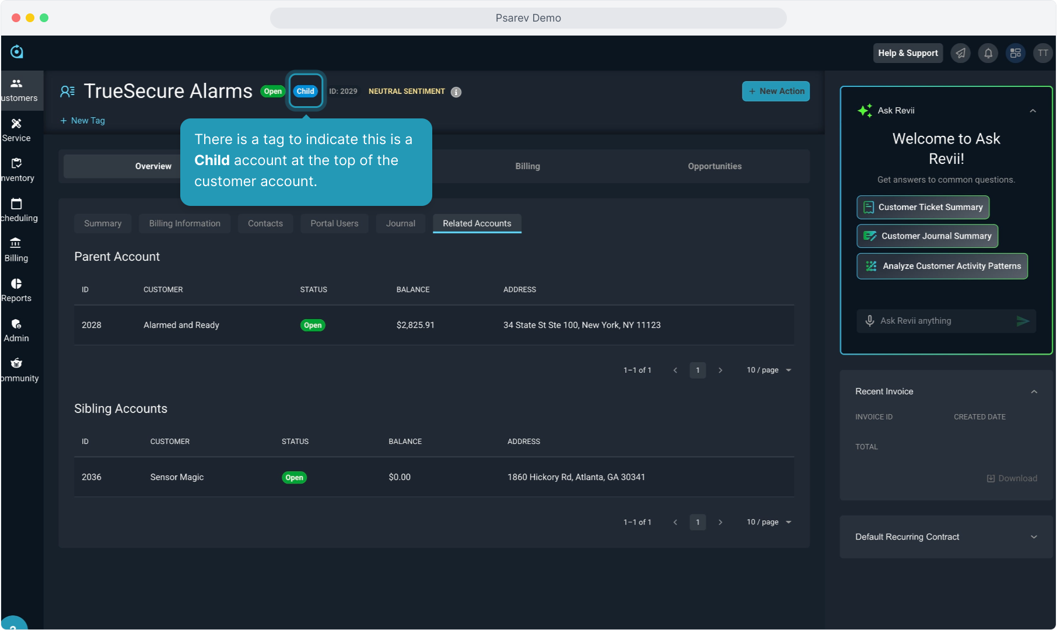Open the Inventory sidebar icon
The width and height of the screenshot is (1057, 630).
(16, 169)
